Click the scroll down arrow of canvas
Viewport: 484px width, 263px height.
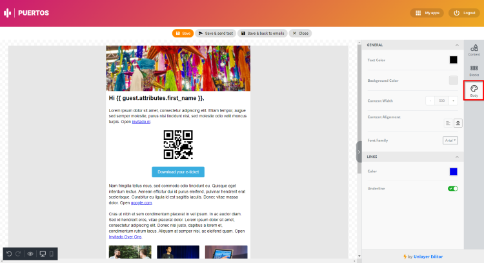pos(359,256)
